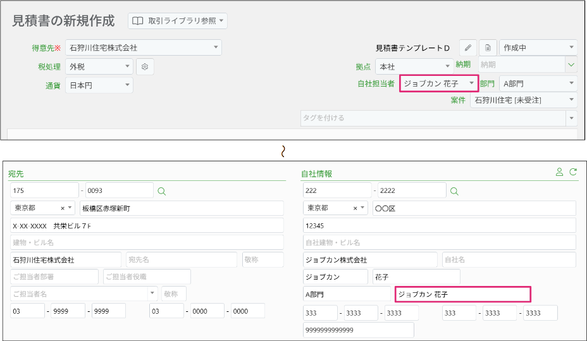Open 通貨 dropdown showing 日本円

click(x=99, y=85)
